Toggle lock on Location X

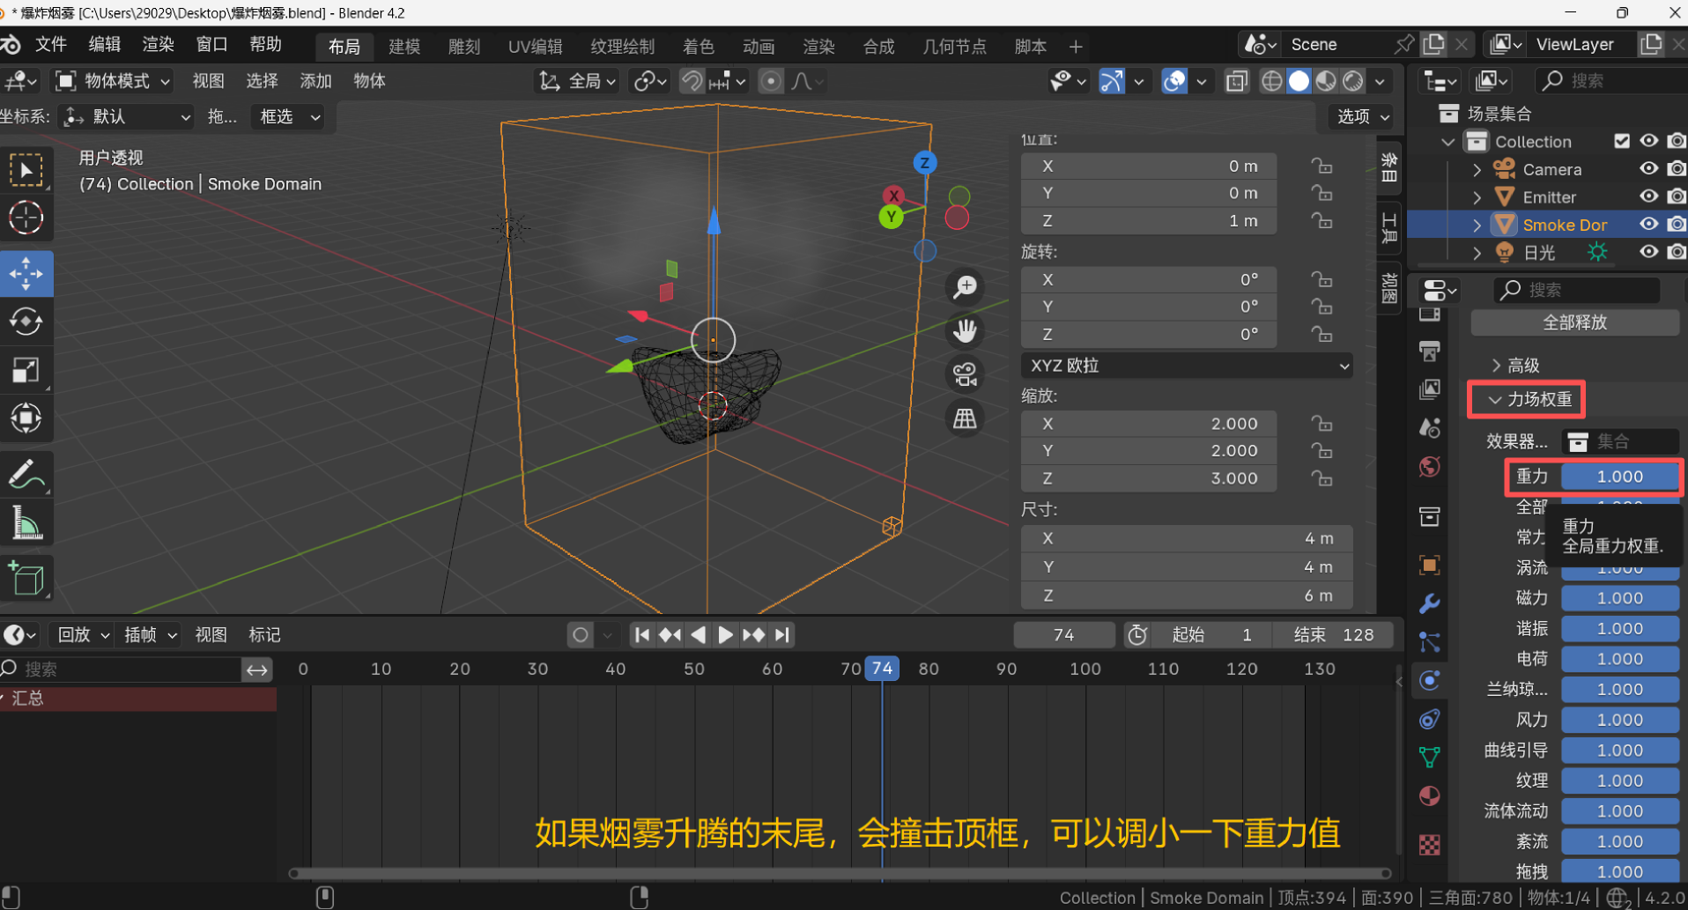pos(1321,166)
